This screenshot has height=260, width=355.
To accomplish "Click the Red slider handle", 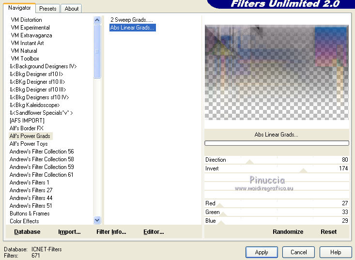I will [x=220, y=205].
